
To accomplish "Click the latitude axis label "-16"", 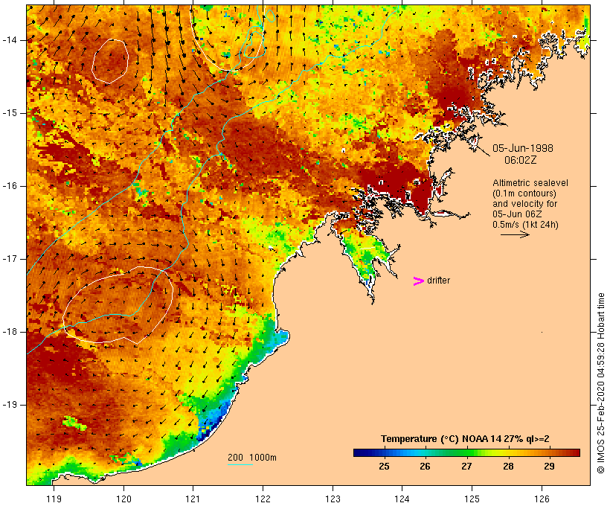I will tap(10, 186).
